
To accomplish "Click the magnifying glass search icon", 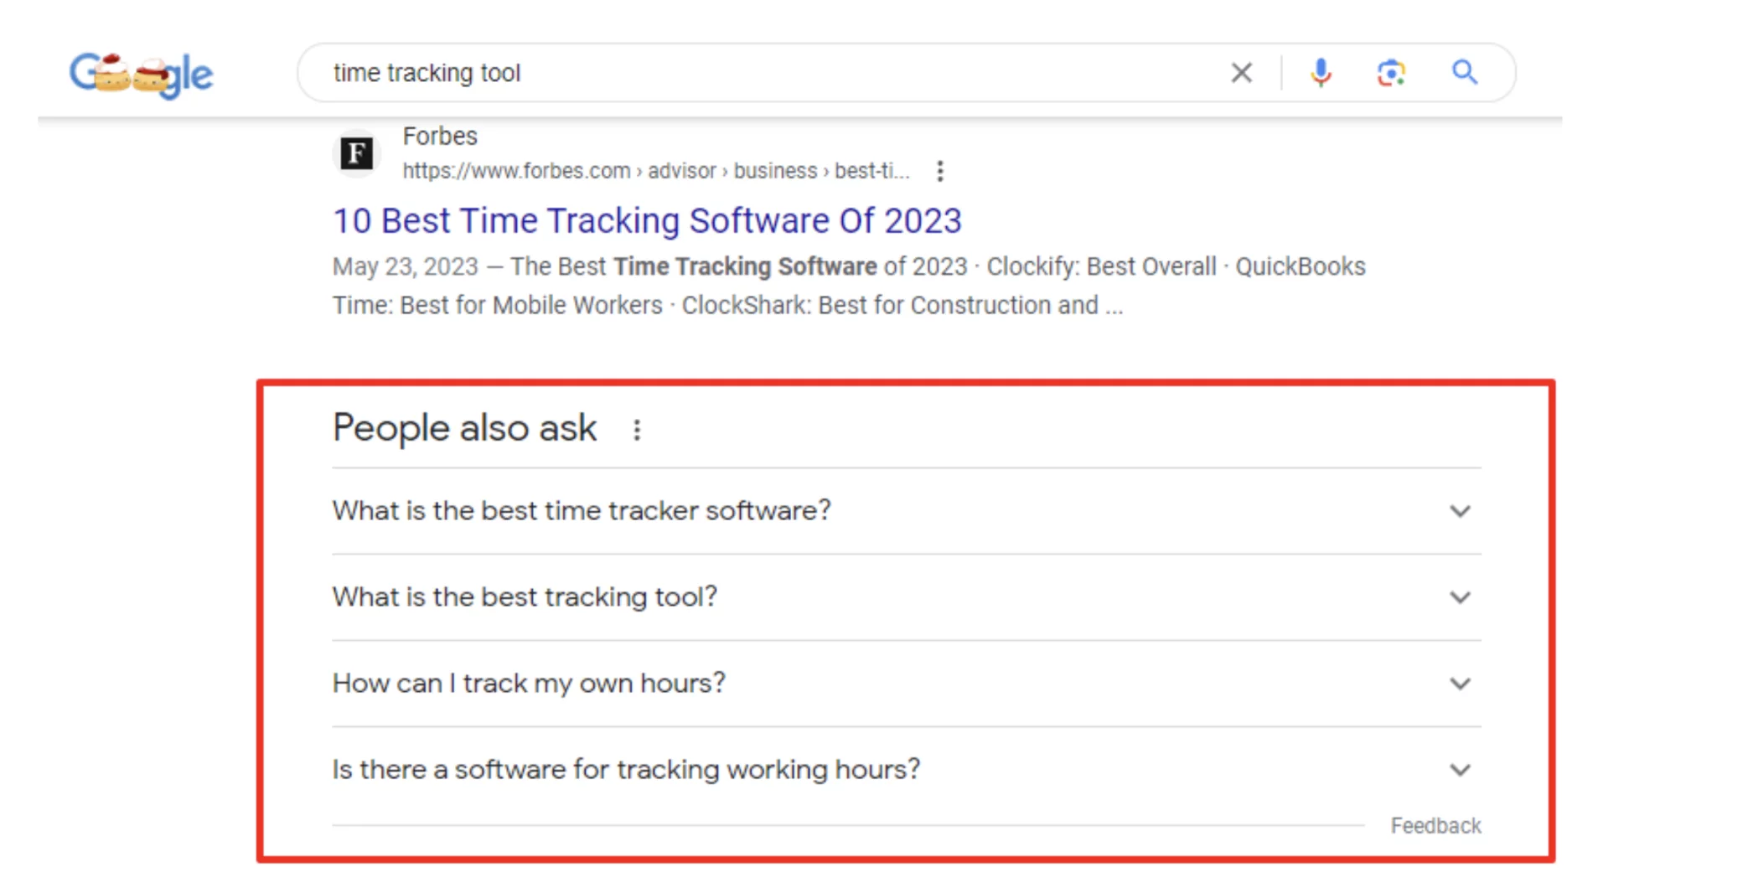I will (1464, 73).
